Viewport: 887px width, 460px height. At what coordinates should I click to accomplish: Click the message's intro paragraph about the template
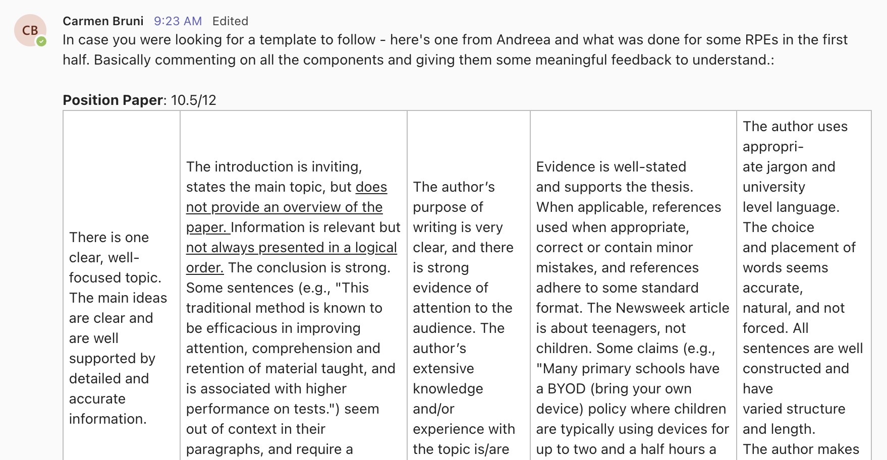coord(454,49)
